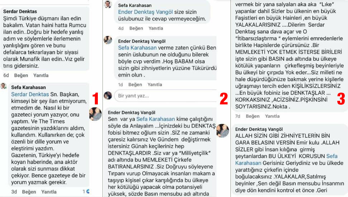Click Yanıtla under the 7d comment
Viewport: 348px width, 197px height.
[x=272, y=116]
